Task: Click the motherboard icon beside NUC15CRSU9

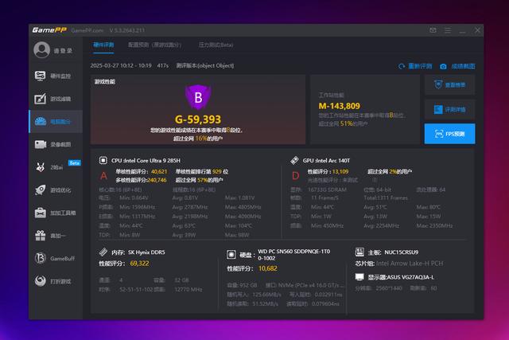Action: coord(359,252)
